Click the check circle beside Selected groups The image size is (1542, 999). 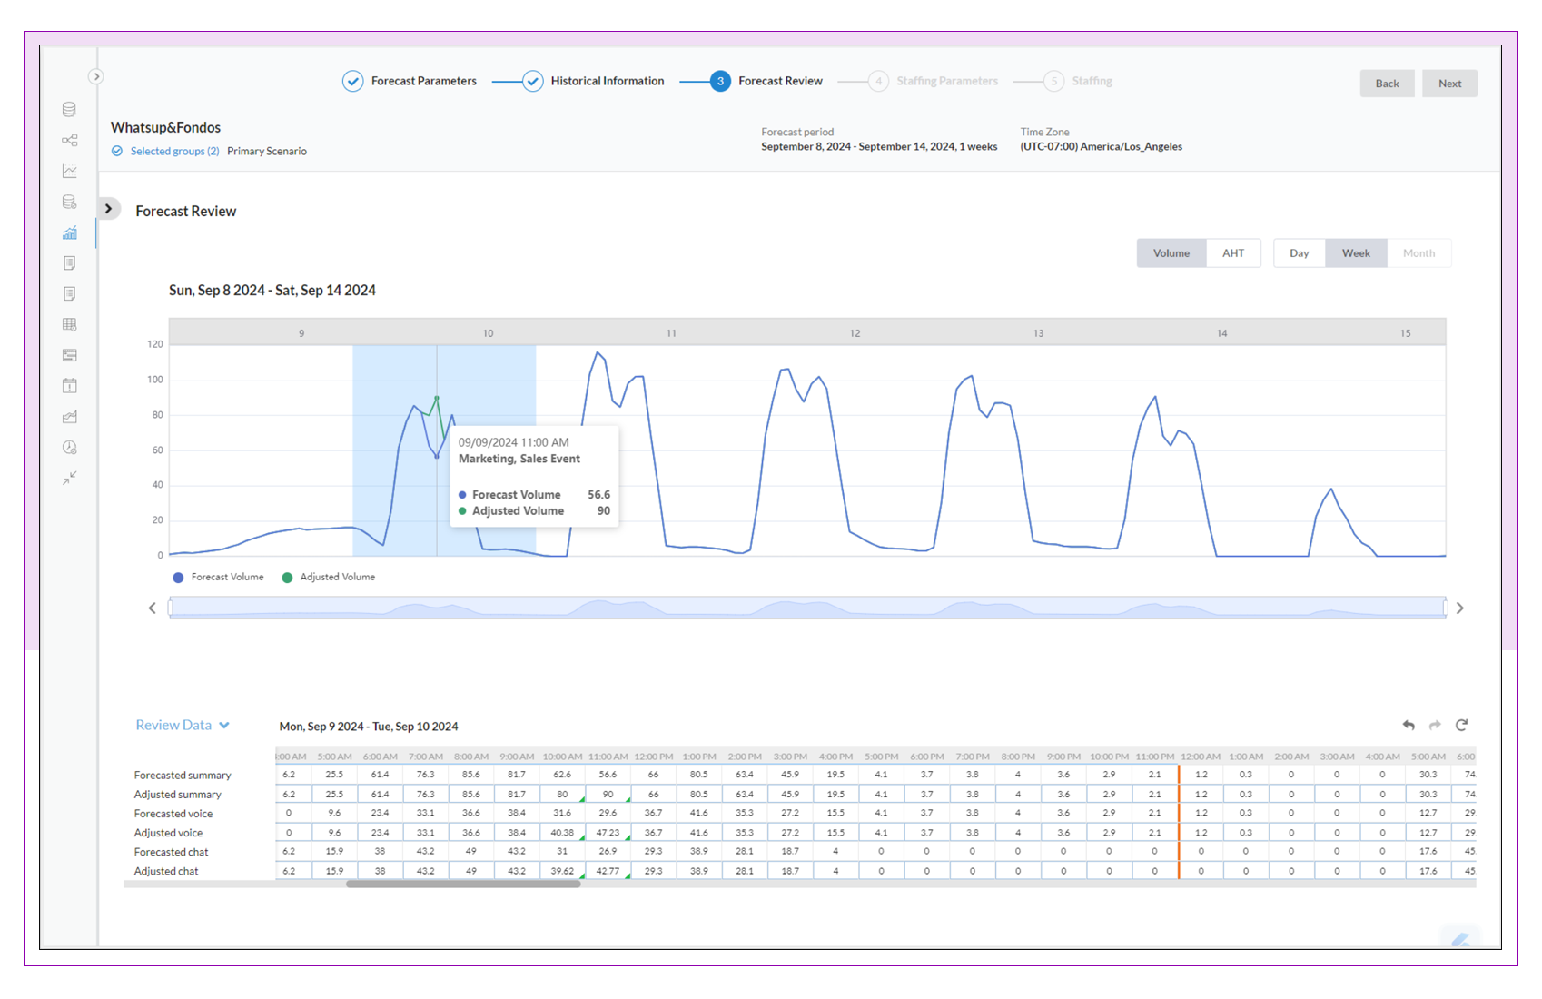(x=117, y=151)
